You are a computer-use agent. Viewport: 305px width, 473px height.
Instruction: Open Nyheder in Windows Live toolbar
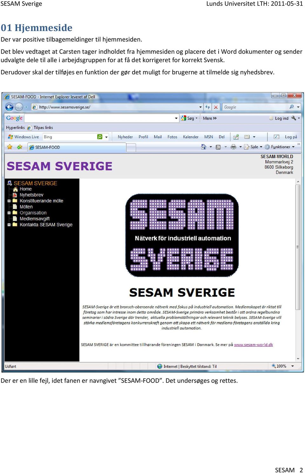[x=125, y=137]
